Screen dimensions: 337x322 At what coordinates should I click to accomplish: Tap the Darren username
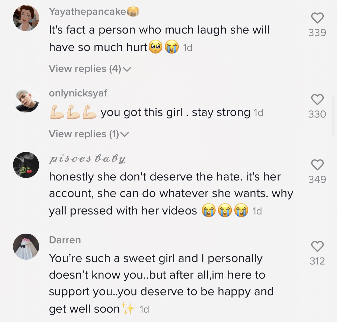pos(65,240)
